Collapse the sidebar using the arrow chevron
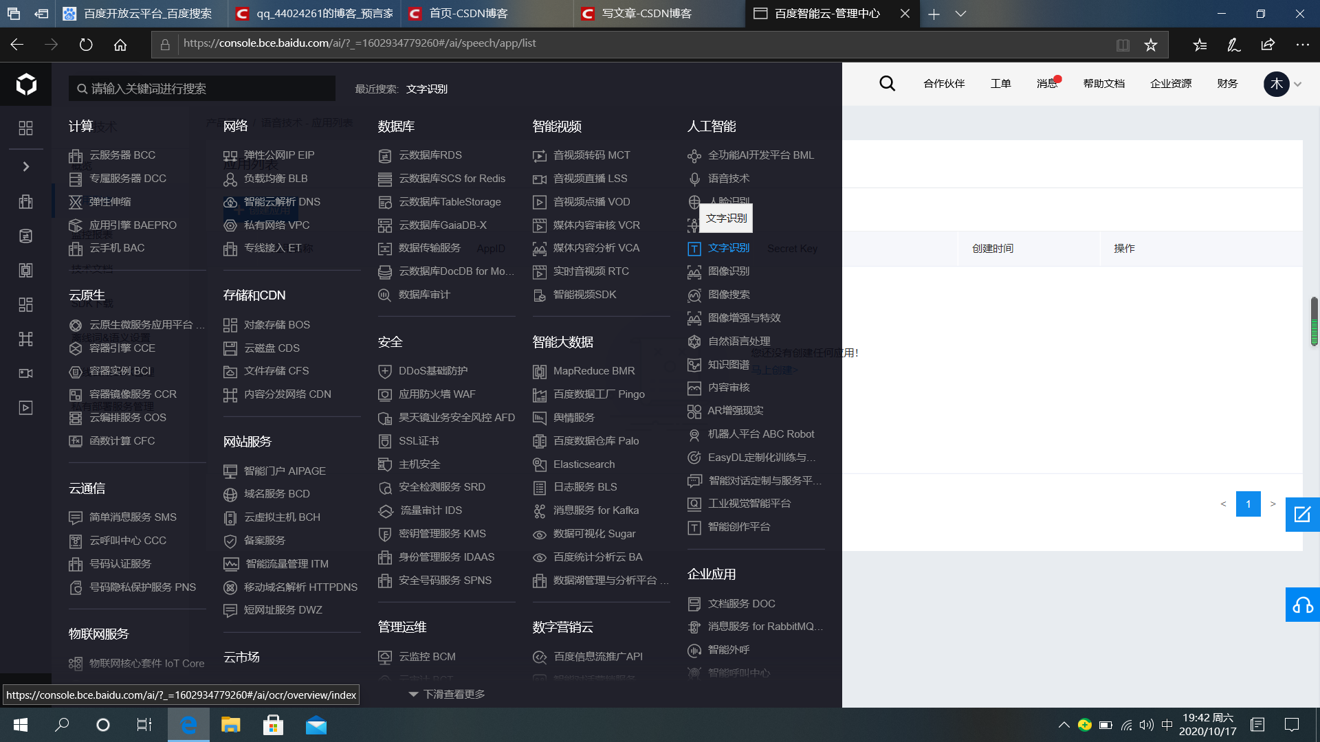Viewport: 1320px width, 742px height. pyautogui.click(x=25, y=166)
